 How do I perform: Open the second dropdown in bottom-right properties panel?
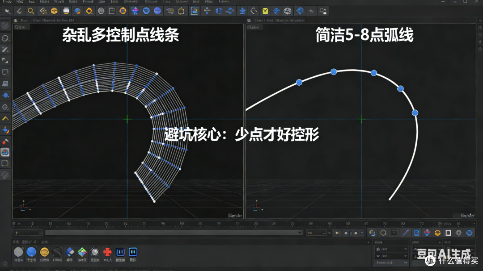[391, 256]
